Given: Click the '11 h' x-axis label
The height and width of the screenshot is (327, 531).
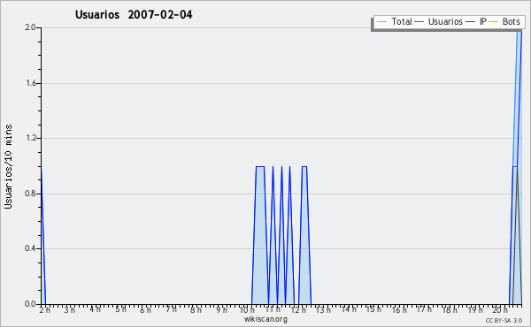Looking at the screenshot, I should tap(273, 309).
